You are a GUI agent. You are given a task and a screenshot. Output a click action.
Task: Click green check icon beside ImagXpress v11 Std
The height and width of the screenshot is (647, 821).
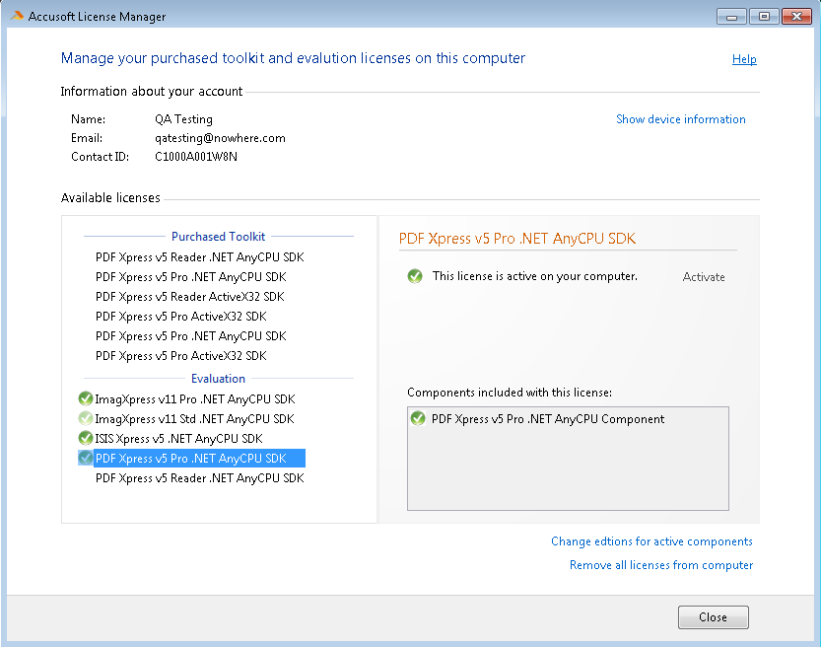pos(86,419)
